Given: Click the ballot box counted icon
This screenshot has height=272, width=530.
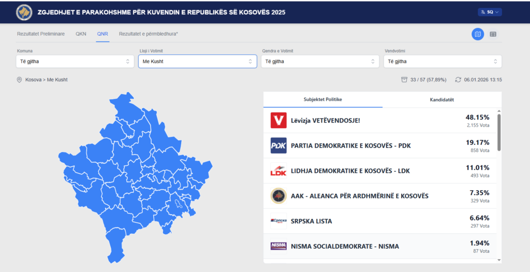Looking at the screenshot, I should (404, 80).
